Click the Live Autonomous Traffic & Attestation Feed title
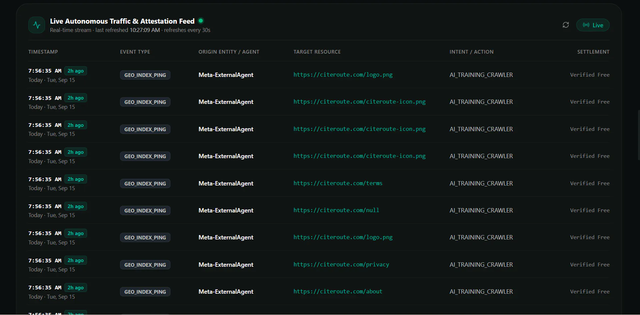640x315 pixels. point(122,21)
